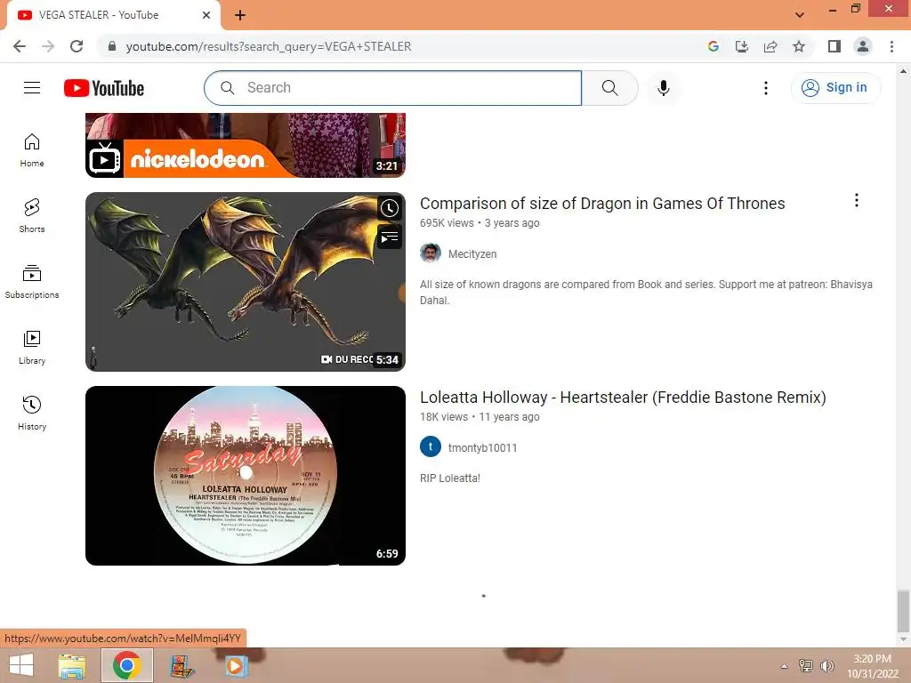
Task: Open media player taskbar icon
Action: pos(235,665)
